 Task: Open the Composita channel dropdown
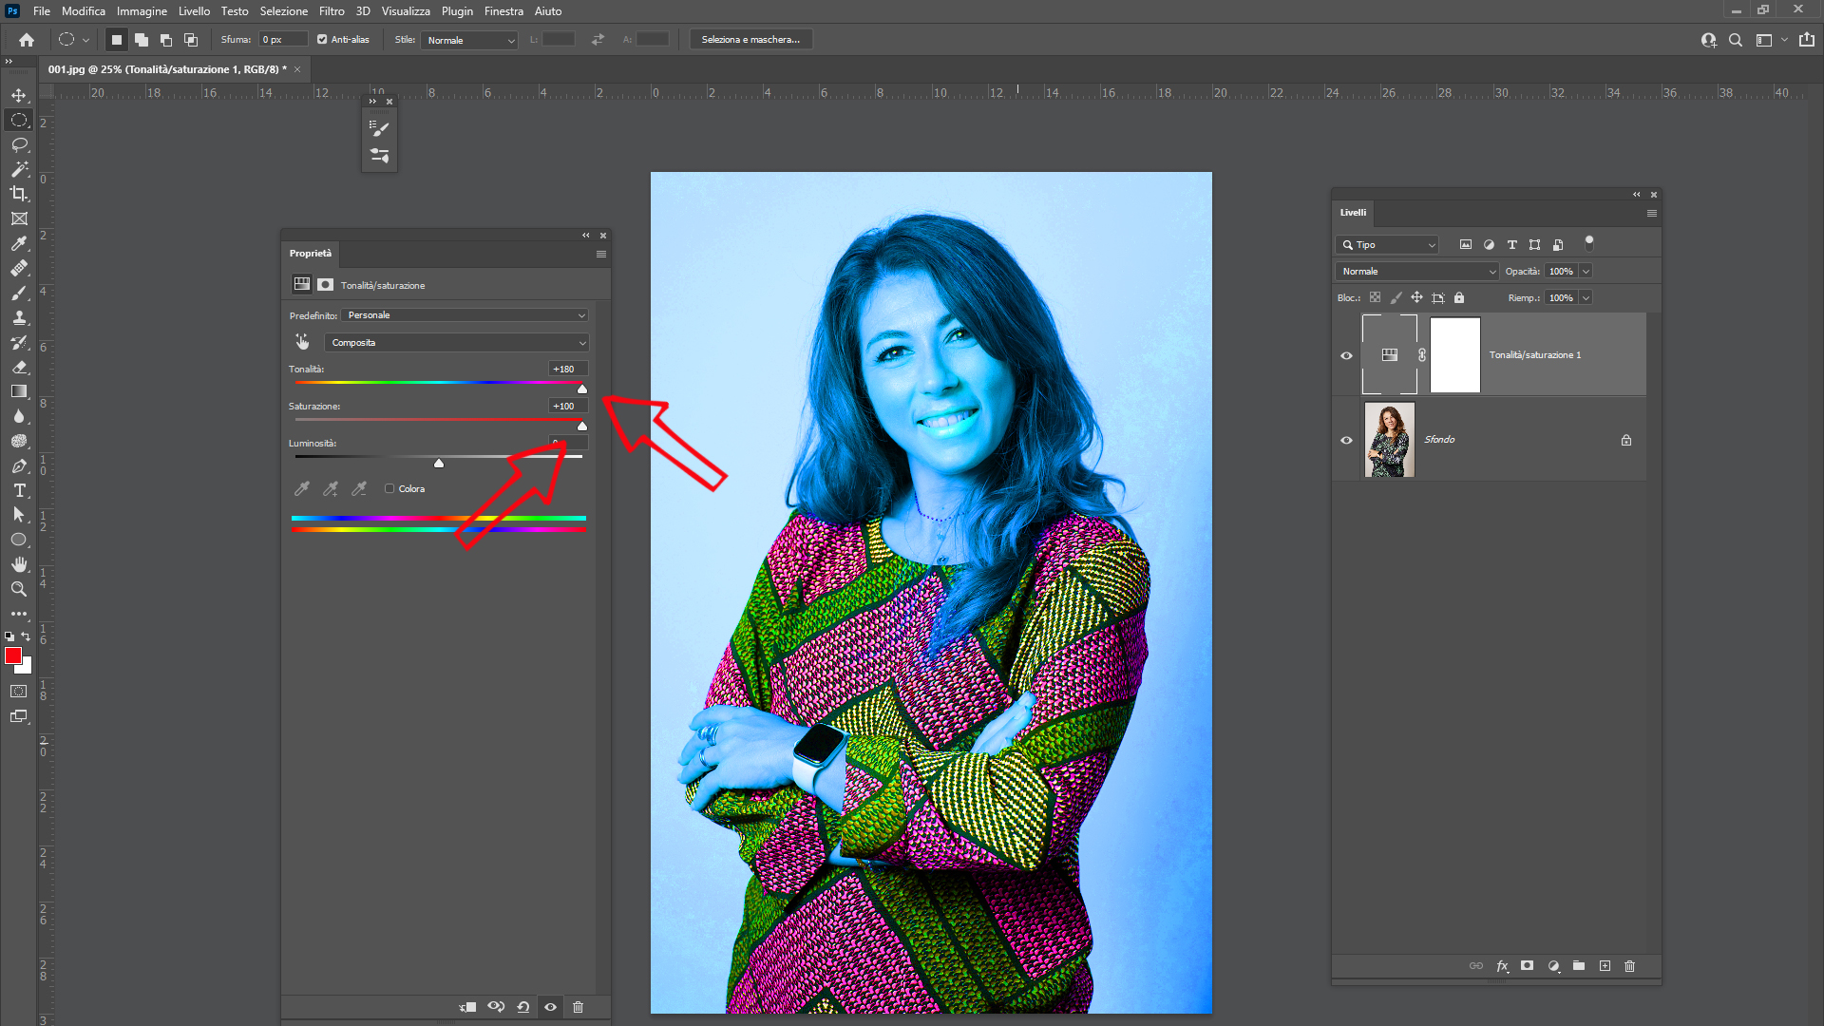point(457,343)
